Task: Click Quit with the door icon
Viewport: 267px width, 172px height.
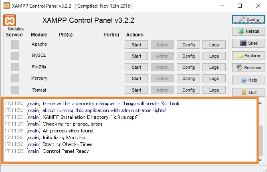Action: pos(248,92)
